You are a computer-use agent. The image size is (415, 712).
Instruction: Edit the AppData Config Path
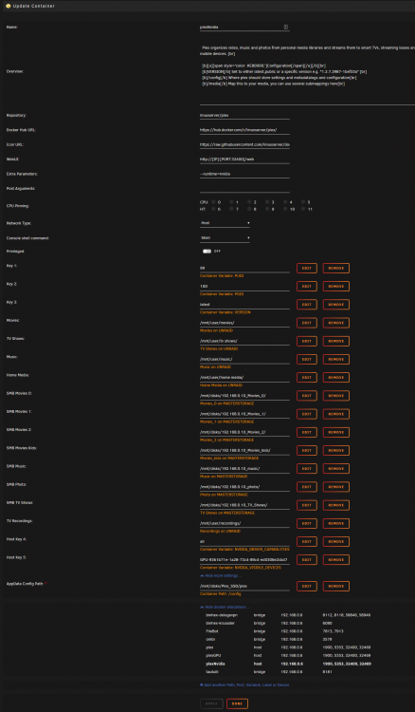(x=307, y=587)
